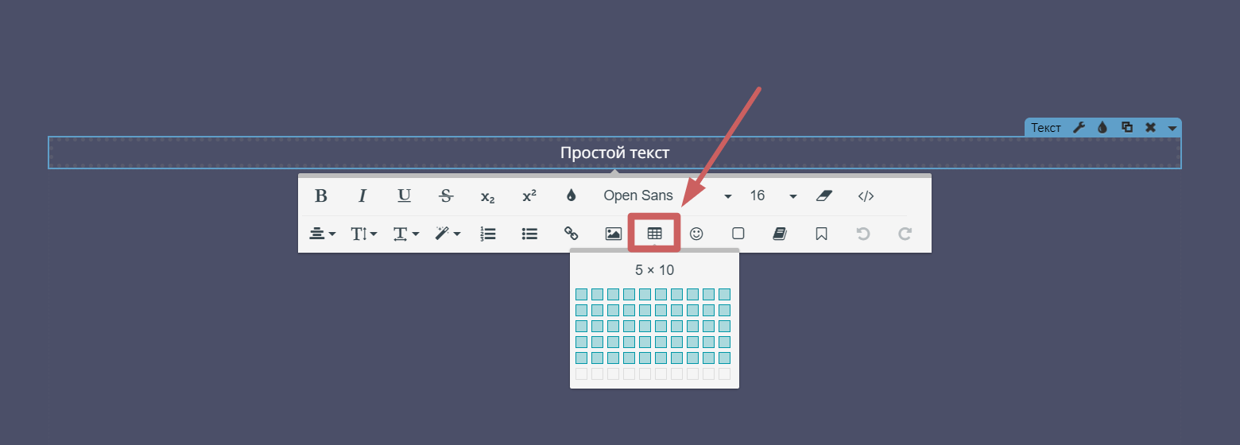
Task: Click the insert table button
Action: (654, 234)
